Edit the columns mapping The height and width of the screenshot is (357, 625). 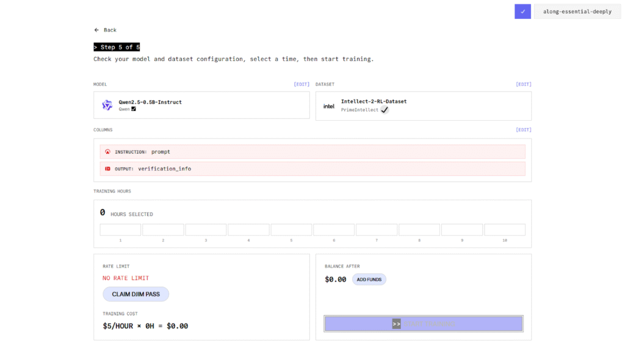point(523,130)
